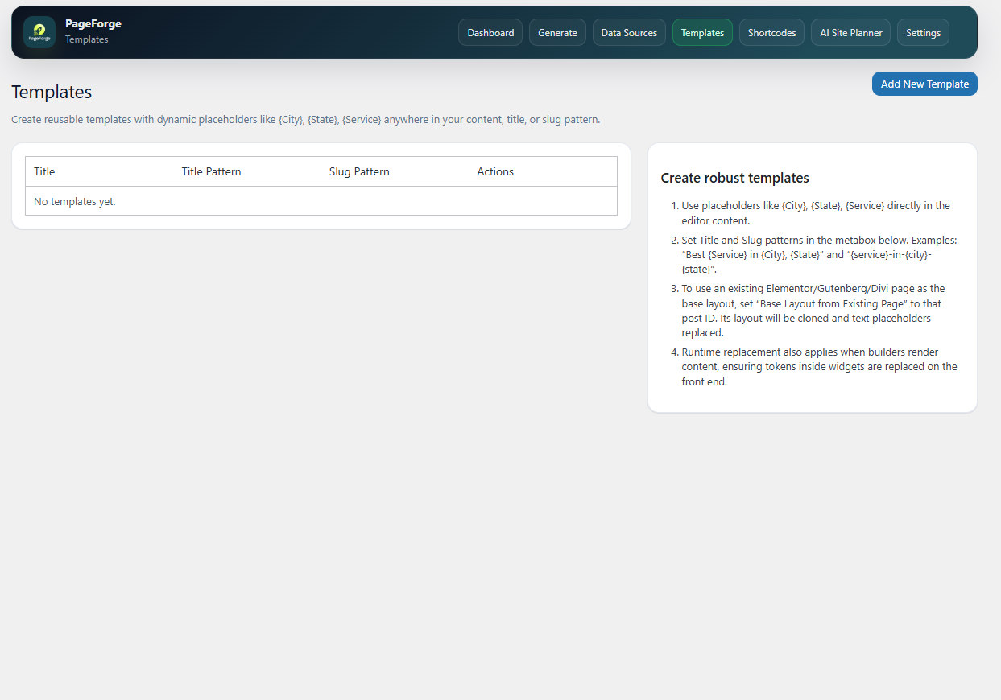This screenshot has width=1001, height=700.
Task: Open the Generate page
Action: pos(557,32)
